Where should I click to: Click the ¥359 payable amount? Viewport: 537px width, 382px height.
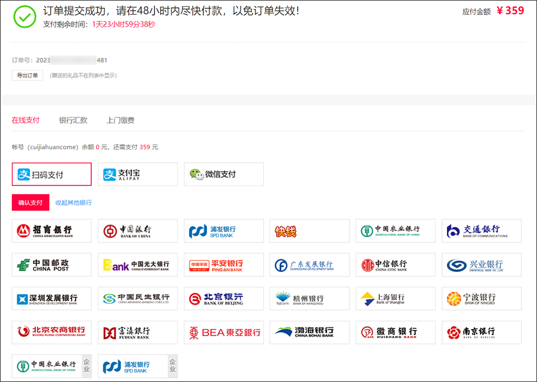click(510, 11)
